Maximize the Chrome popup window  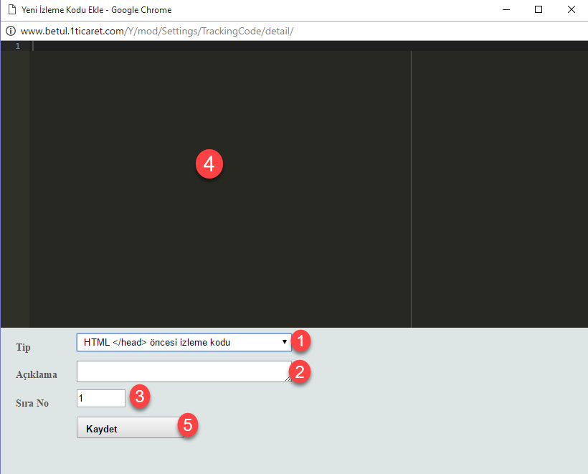coord(539,10)
